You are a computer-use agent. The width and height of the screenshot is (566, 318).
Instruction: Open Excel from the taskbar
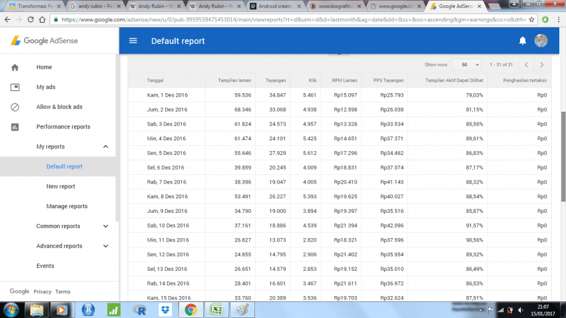coord(216,310)
